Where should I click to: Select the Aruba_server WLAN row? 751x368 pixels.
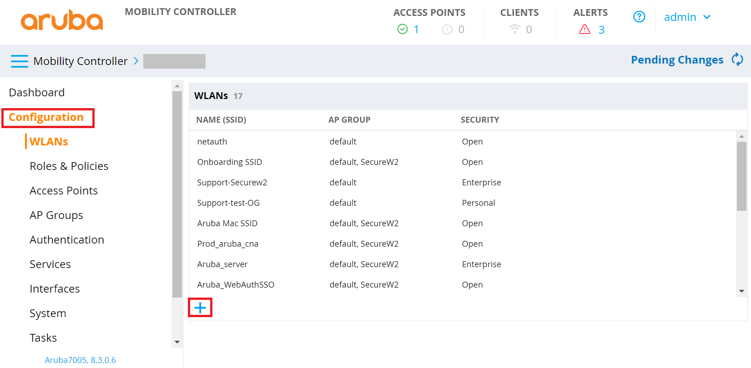(x=222, y=264)
